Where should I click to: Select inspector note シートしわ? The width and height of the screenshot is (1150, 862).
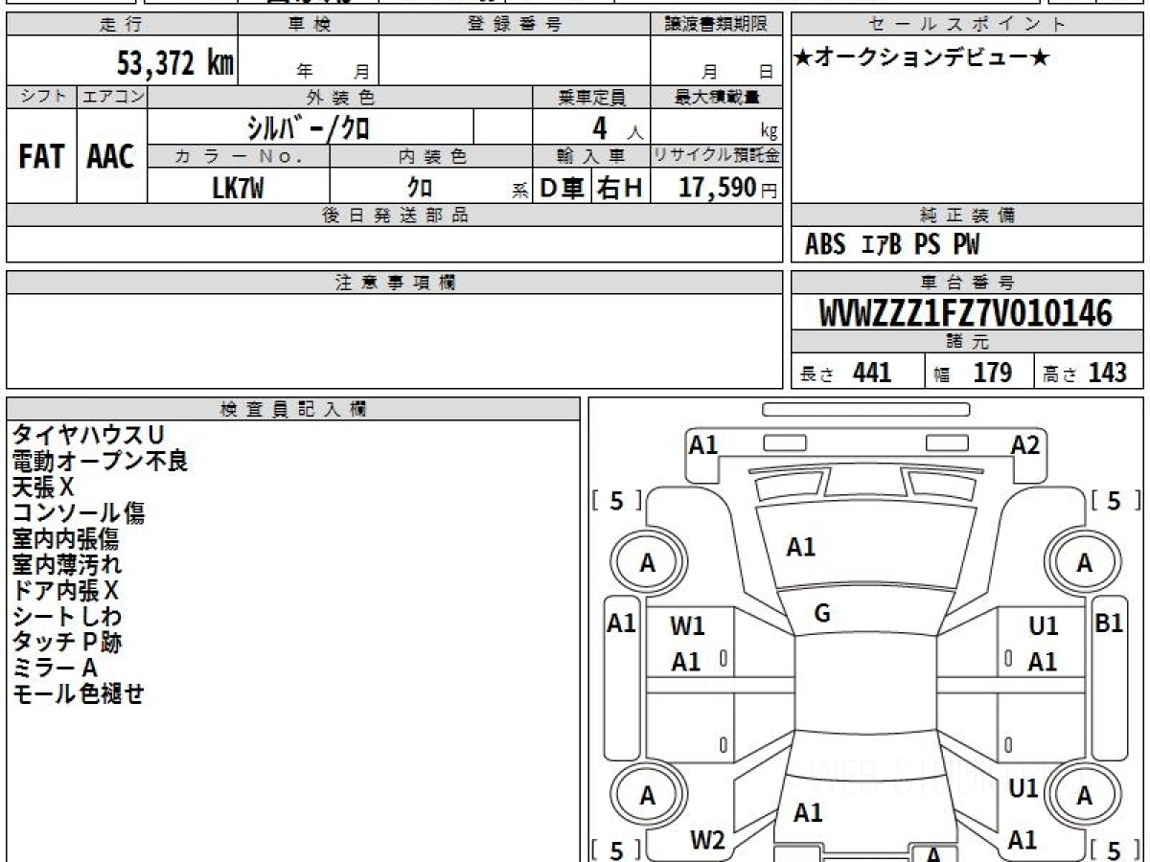coord(66,617)
